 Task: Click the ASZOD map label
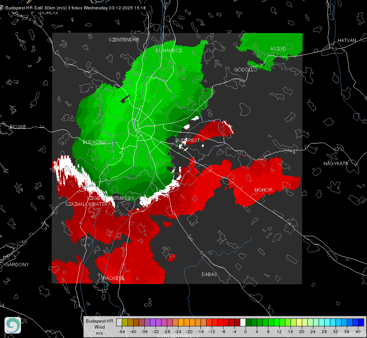coord(278,48)
